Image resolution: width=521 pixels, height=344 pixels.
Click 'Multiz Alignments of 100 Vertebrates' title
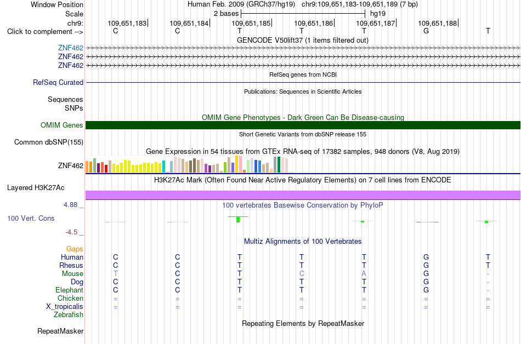[303, 242]
